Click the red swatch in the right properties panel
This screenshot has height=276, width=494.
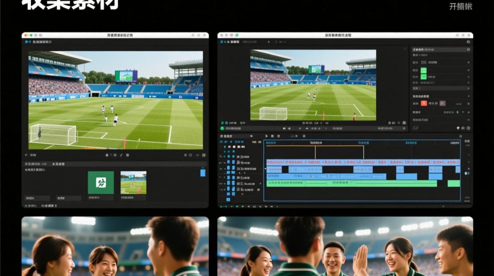424,103
